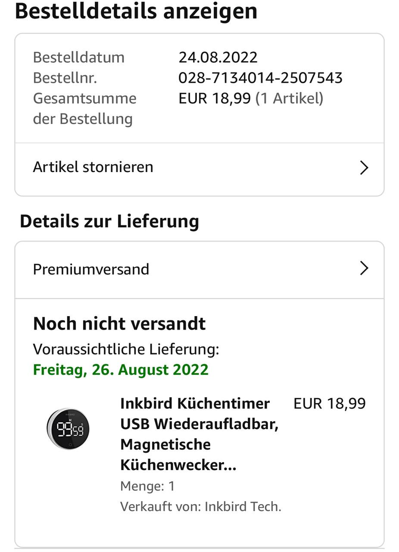Click the Bestelldetails anzeigen page heading
The width and height of the screenshot is (399, 552).
tap(136, 11)
